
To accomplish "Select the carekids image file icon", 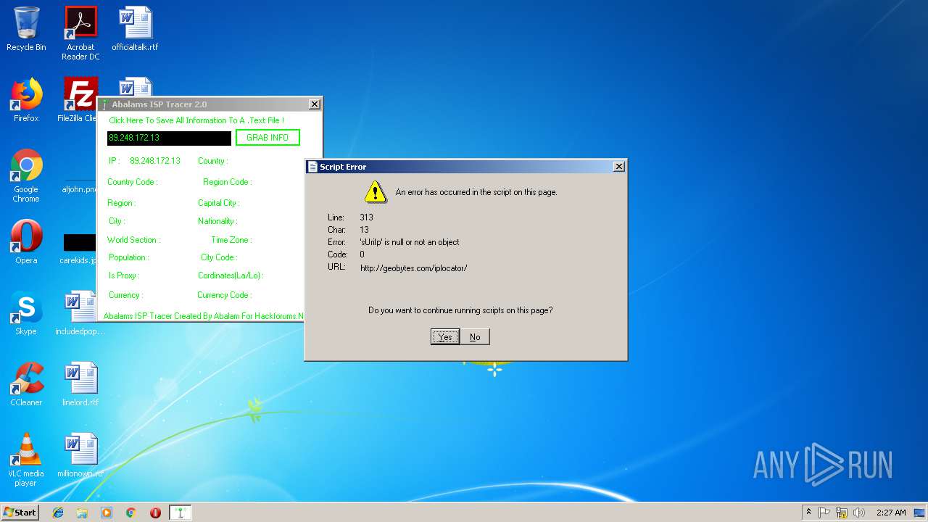I will point(78,249).
